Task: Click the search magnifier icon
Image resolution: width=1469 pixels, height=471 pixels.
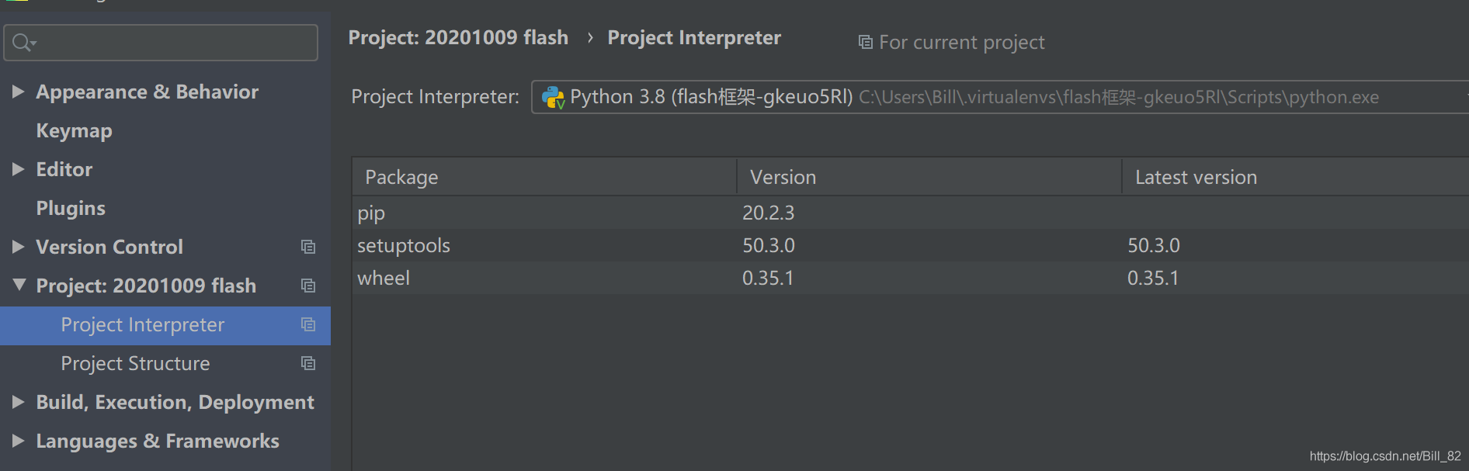Action: tap(23, 43)
